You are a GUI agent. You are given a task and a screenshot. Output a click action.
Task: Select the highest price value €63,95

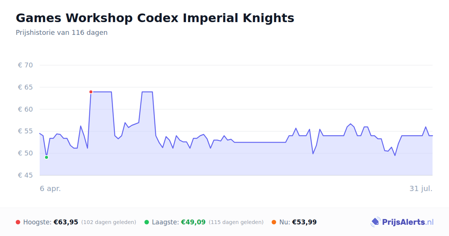[x=66, y=222]
